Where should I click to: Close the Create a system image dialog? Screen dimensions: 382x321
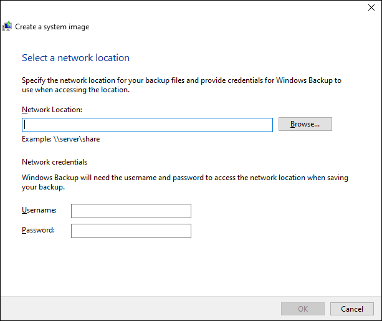tap(372, 9)
